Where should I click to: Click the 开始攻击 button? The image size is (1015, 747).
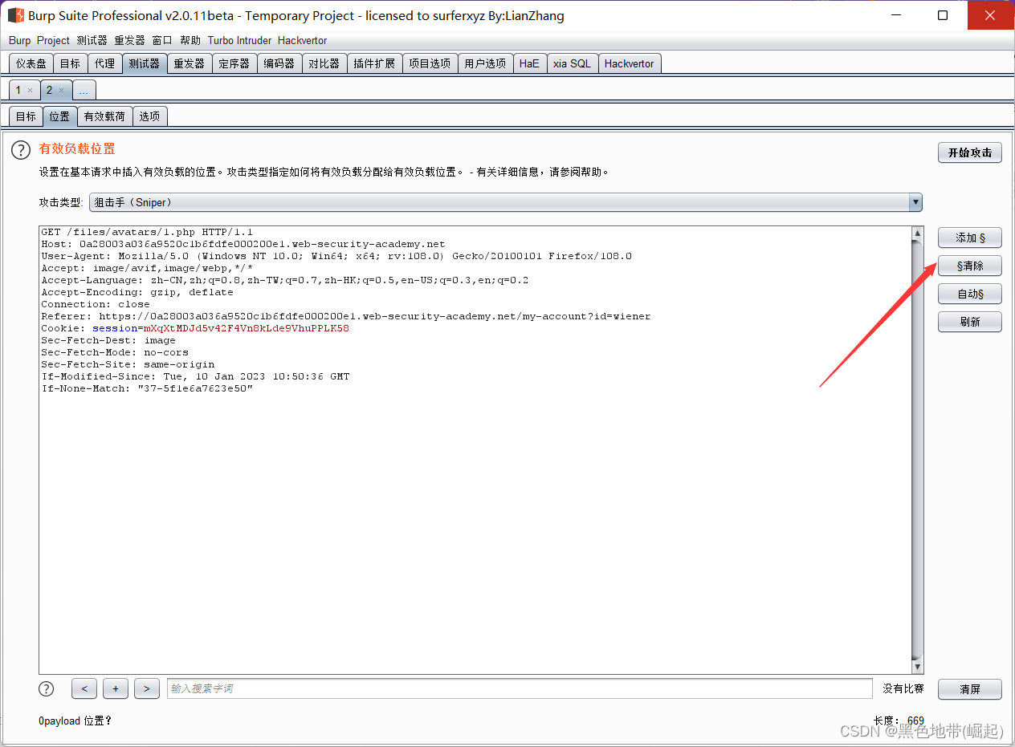point(969,152)
